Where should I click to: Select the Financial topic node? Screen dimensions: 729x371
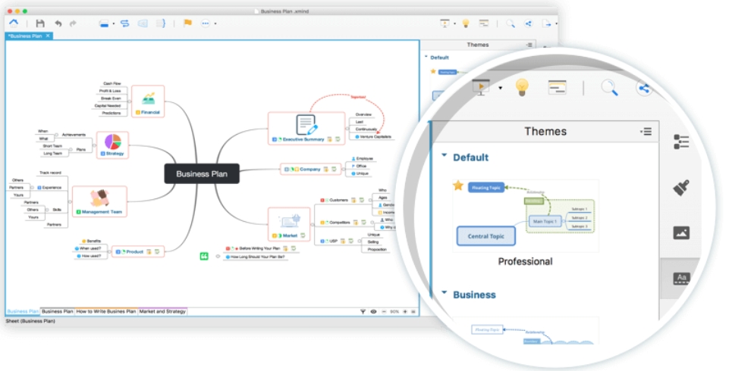point(148,101)
